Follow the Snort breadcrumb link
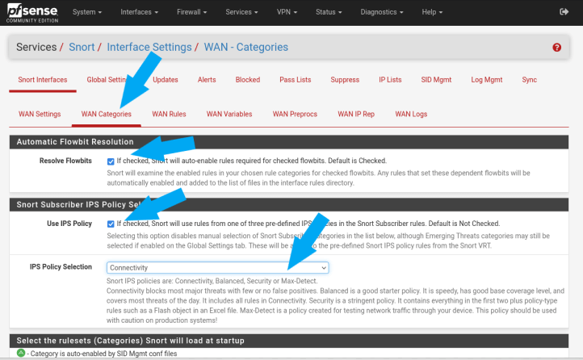Viewport: 583px width, 360px height. 82,47
